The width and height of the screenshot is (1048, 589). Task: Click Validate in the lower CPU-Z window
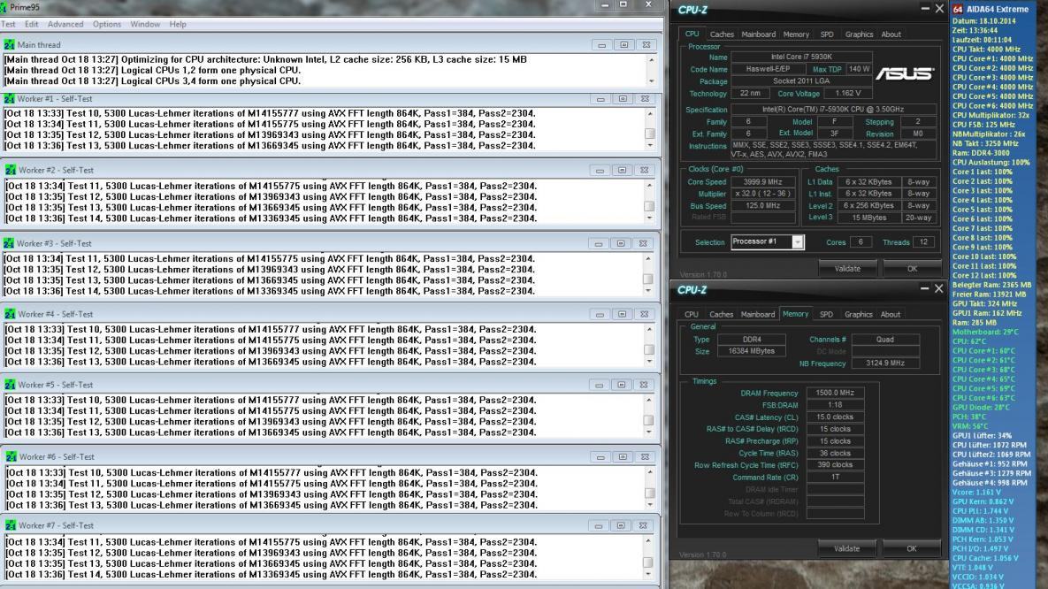pos(847,549)
